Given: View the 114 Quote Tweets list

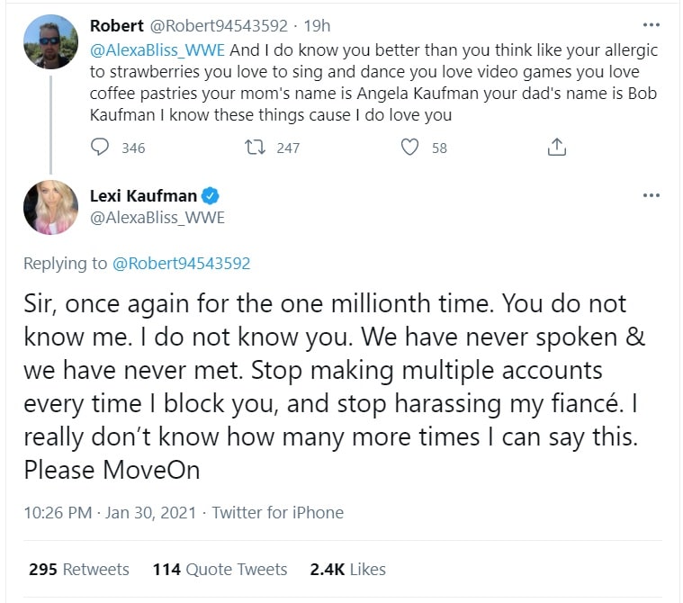Looking at the screenshot, I should pyautogui.click(x=220, y=569).
